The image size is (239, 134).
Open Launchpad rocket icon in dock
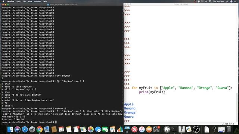[x=32, y=130]
